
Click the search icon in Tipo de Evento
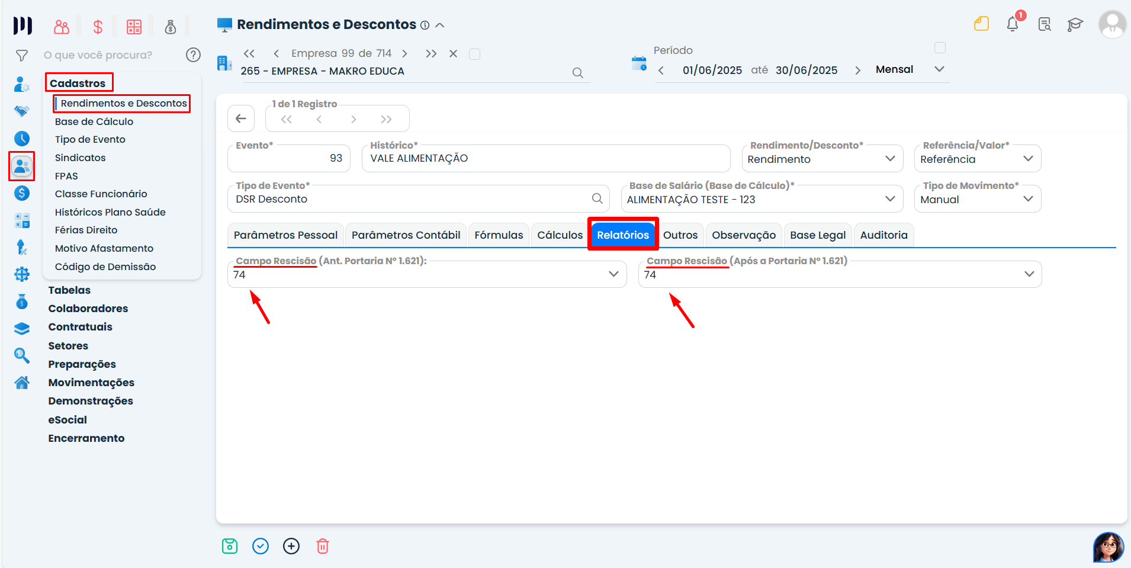(x=597, y=198)
